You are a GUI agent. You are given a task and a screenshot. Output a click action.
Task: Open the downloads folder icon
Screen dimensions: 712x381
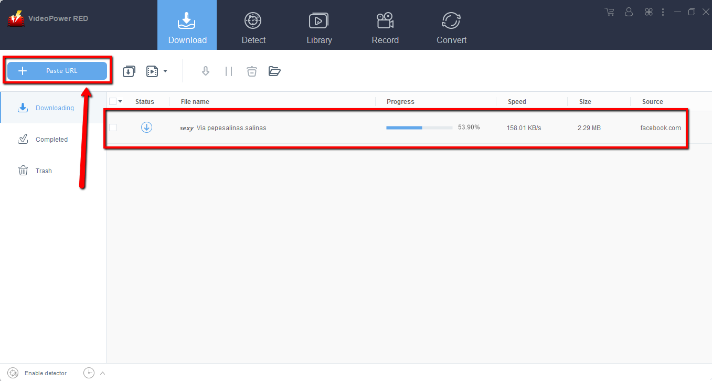click(274, 71)
